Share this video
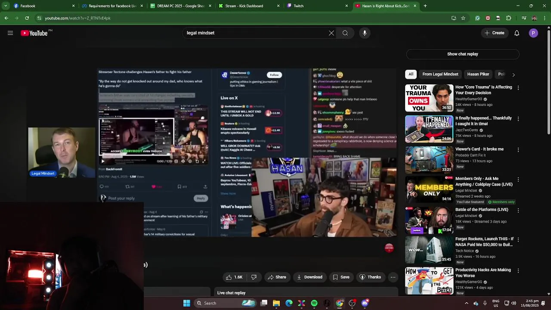551x310 pixels. [x=277, y=277]
